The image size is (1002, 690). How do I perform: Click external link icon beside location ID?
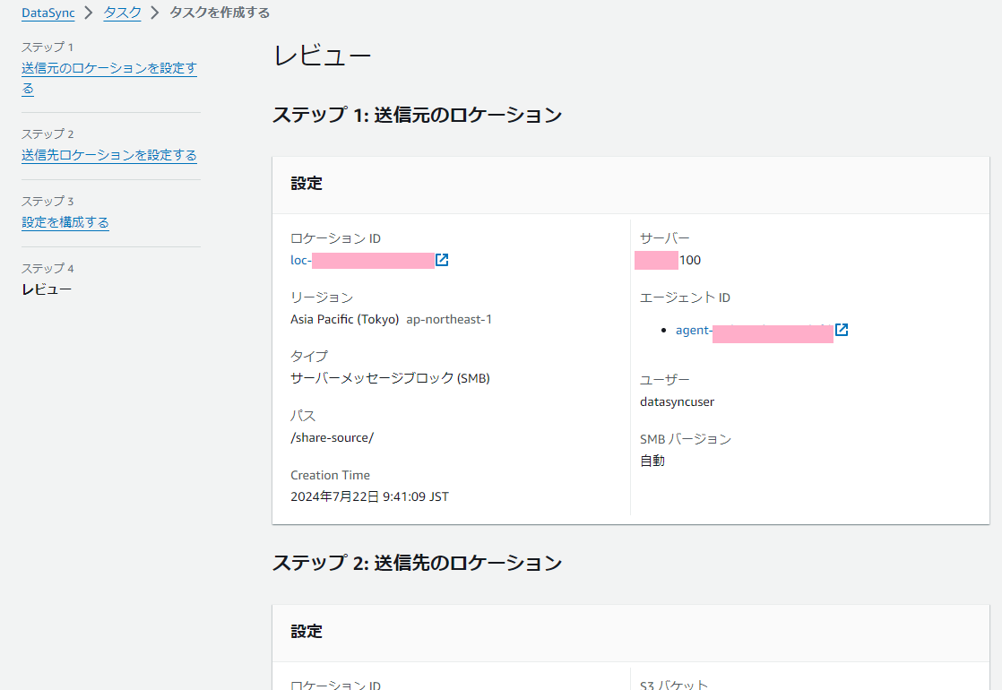click(x=442, y=260)
